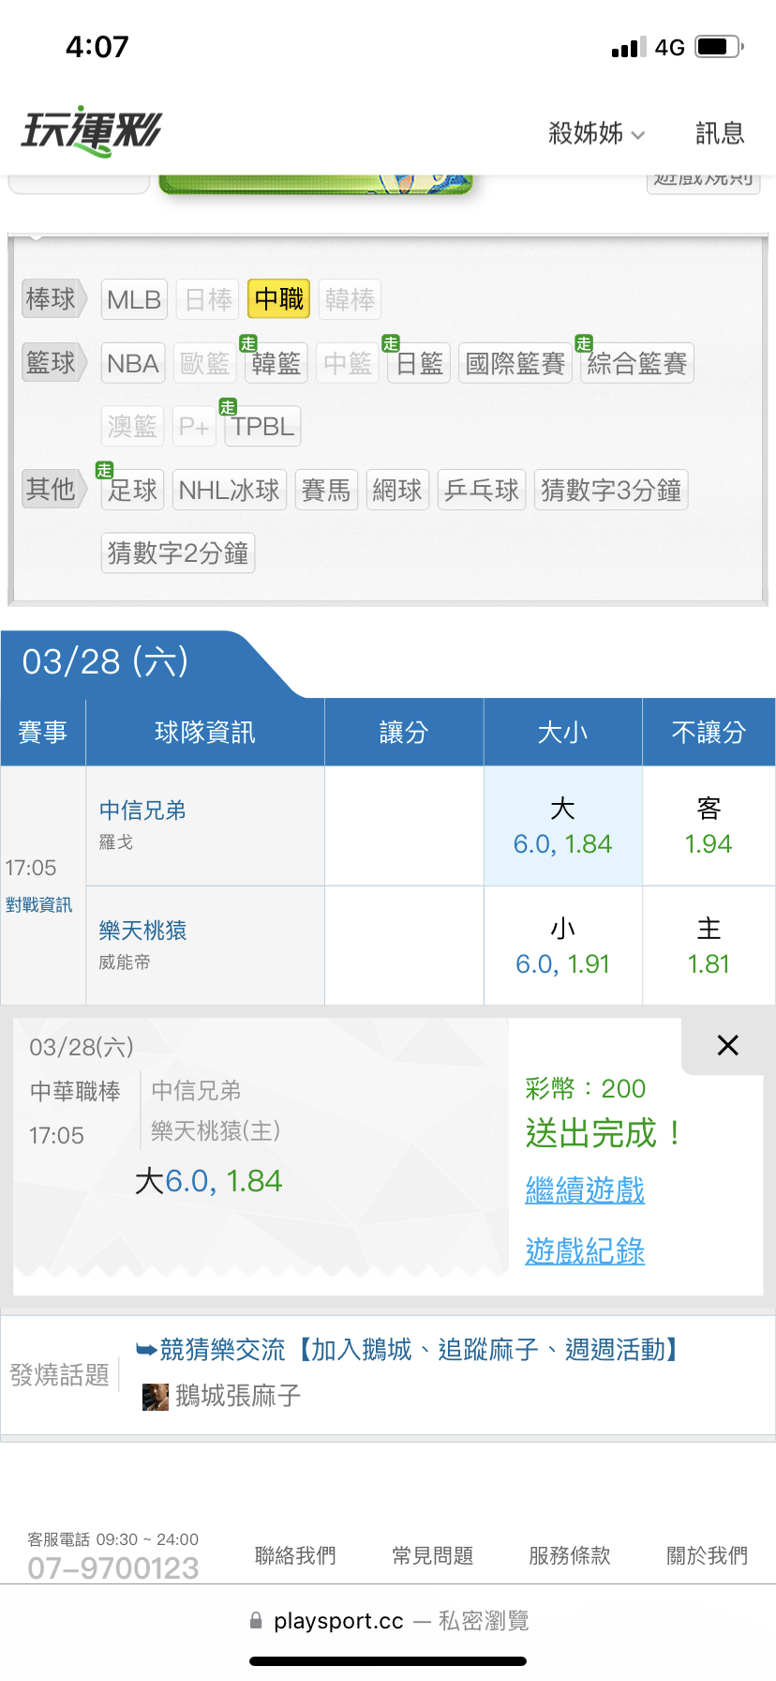776x1681 pixels.
Task: Open the 殺姊姊 account dropdown
Action: (x=596, y=133)
